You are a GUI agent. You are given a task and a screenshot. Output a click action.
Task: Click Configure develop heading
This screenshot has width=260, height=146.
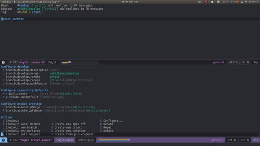pos(15,67)
